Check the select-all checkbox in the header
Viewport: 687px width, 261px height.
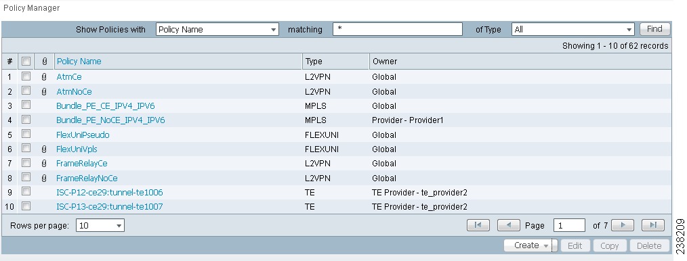[x=26, y=62]
